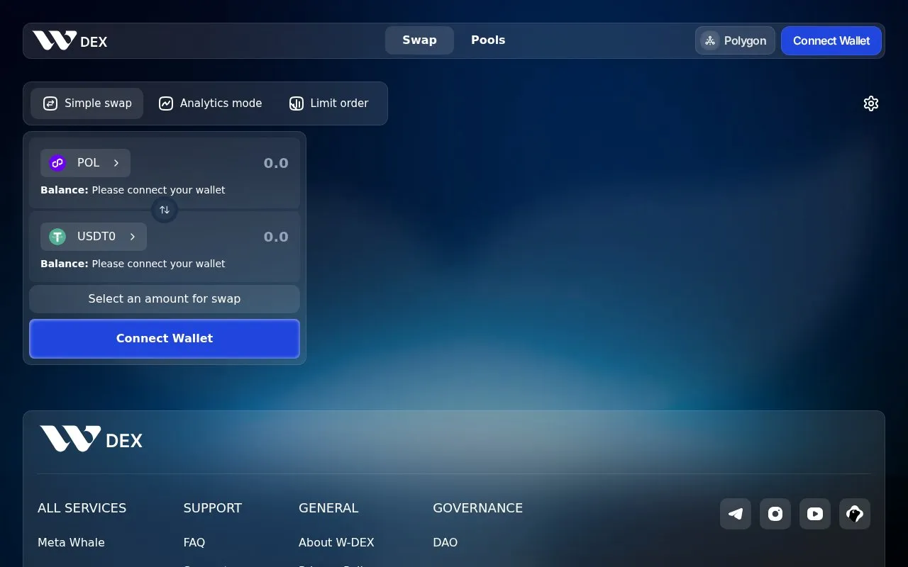Open the Meta Whale link
The image size is (908, 567).
71,542
